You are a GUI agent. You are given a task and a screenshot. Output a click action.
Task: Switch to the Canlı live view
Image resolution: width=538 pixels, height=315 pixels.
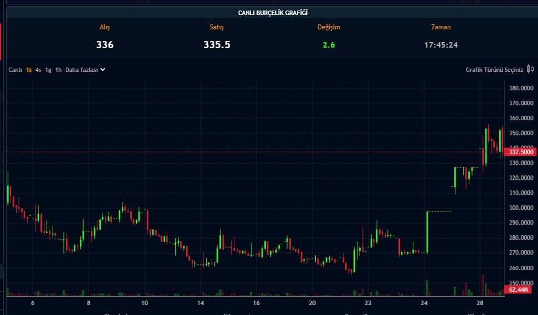pos(15,70)
